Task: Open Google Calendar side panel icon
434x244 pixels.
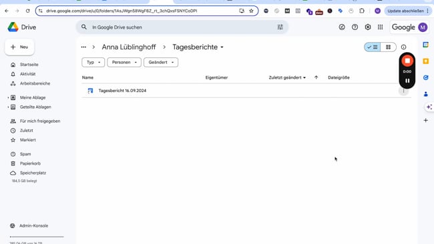Action: (426, 45)
